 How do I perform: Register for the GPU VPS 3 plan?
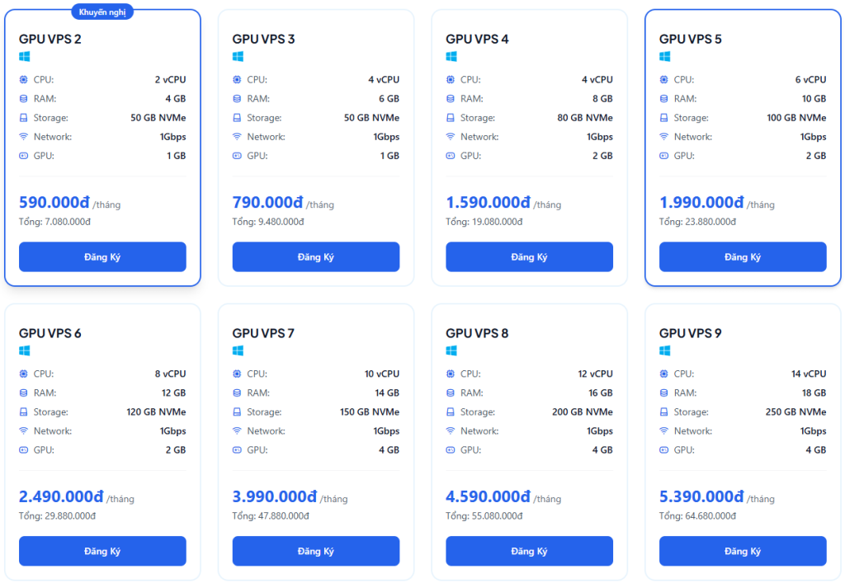pos(316,257)
